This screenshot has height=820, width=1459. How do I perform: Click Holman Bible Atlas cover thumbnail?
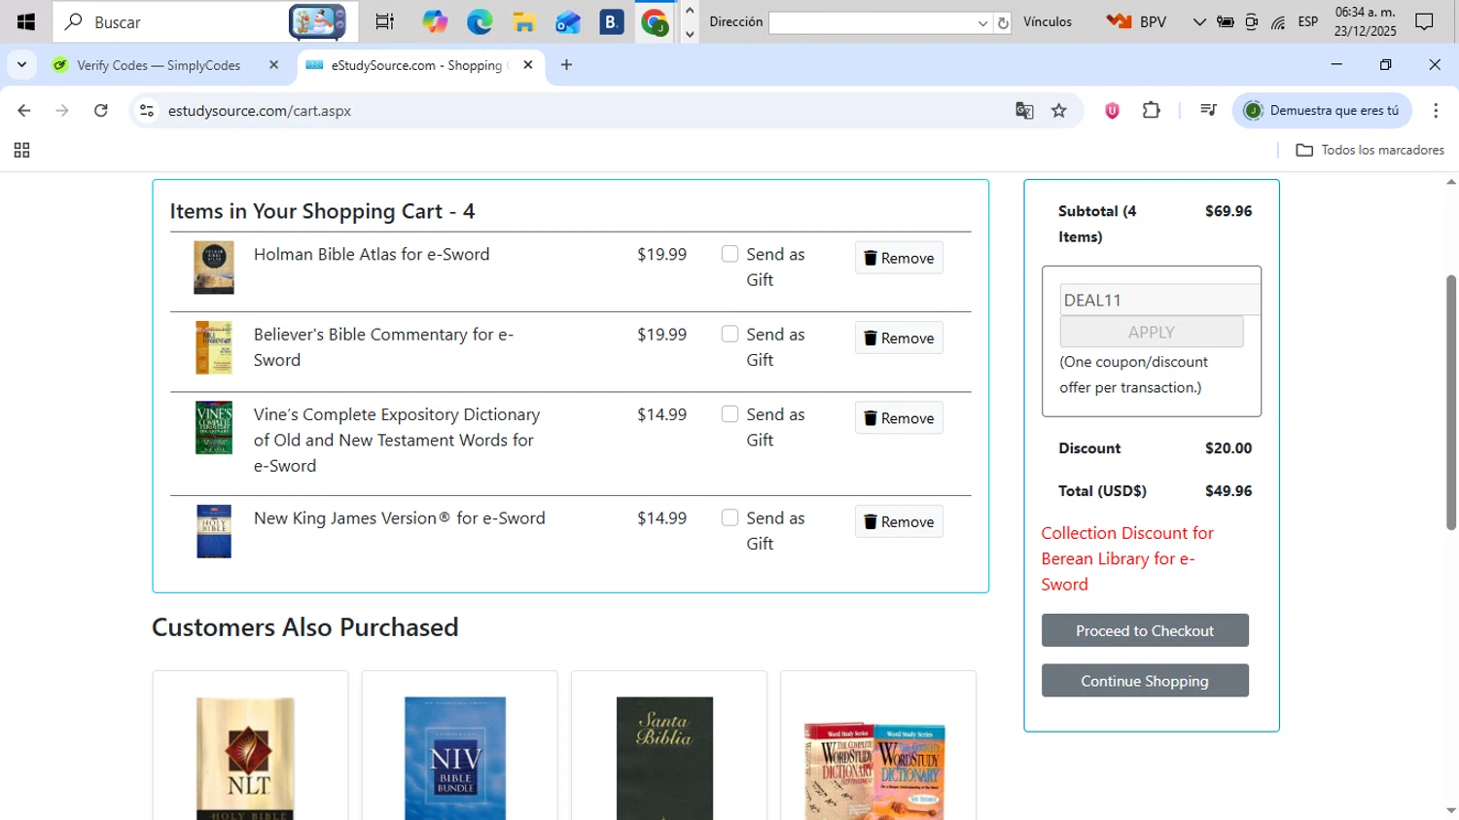214,267
